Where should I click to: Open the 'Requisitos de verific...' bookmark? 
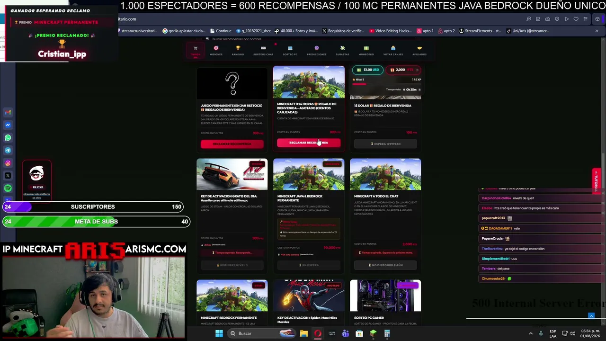(343, 31)
